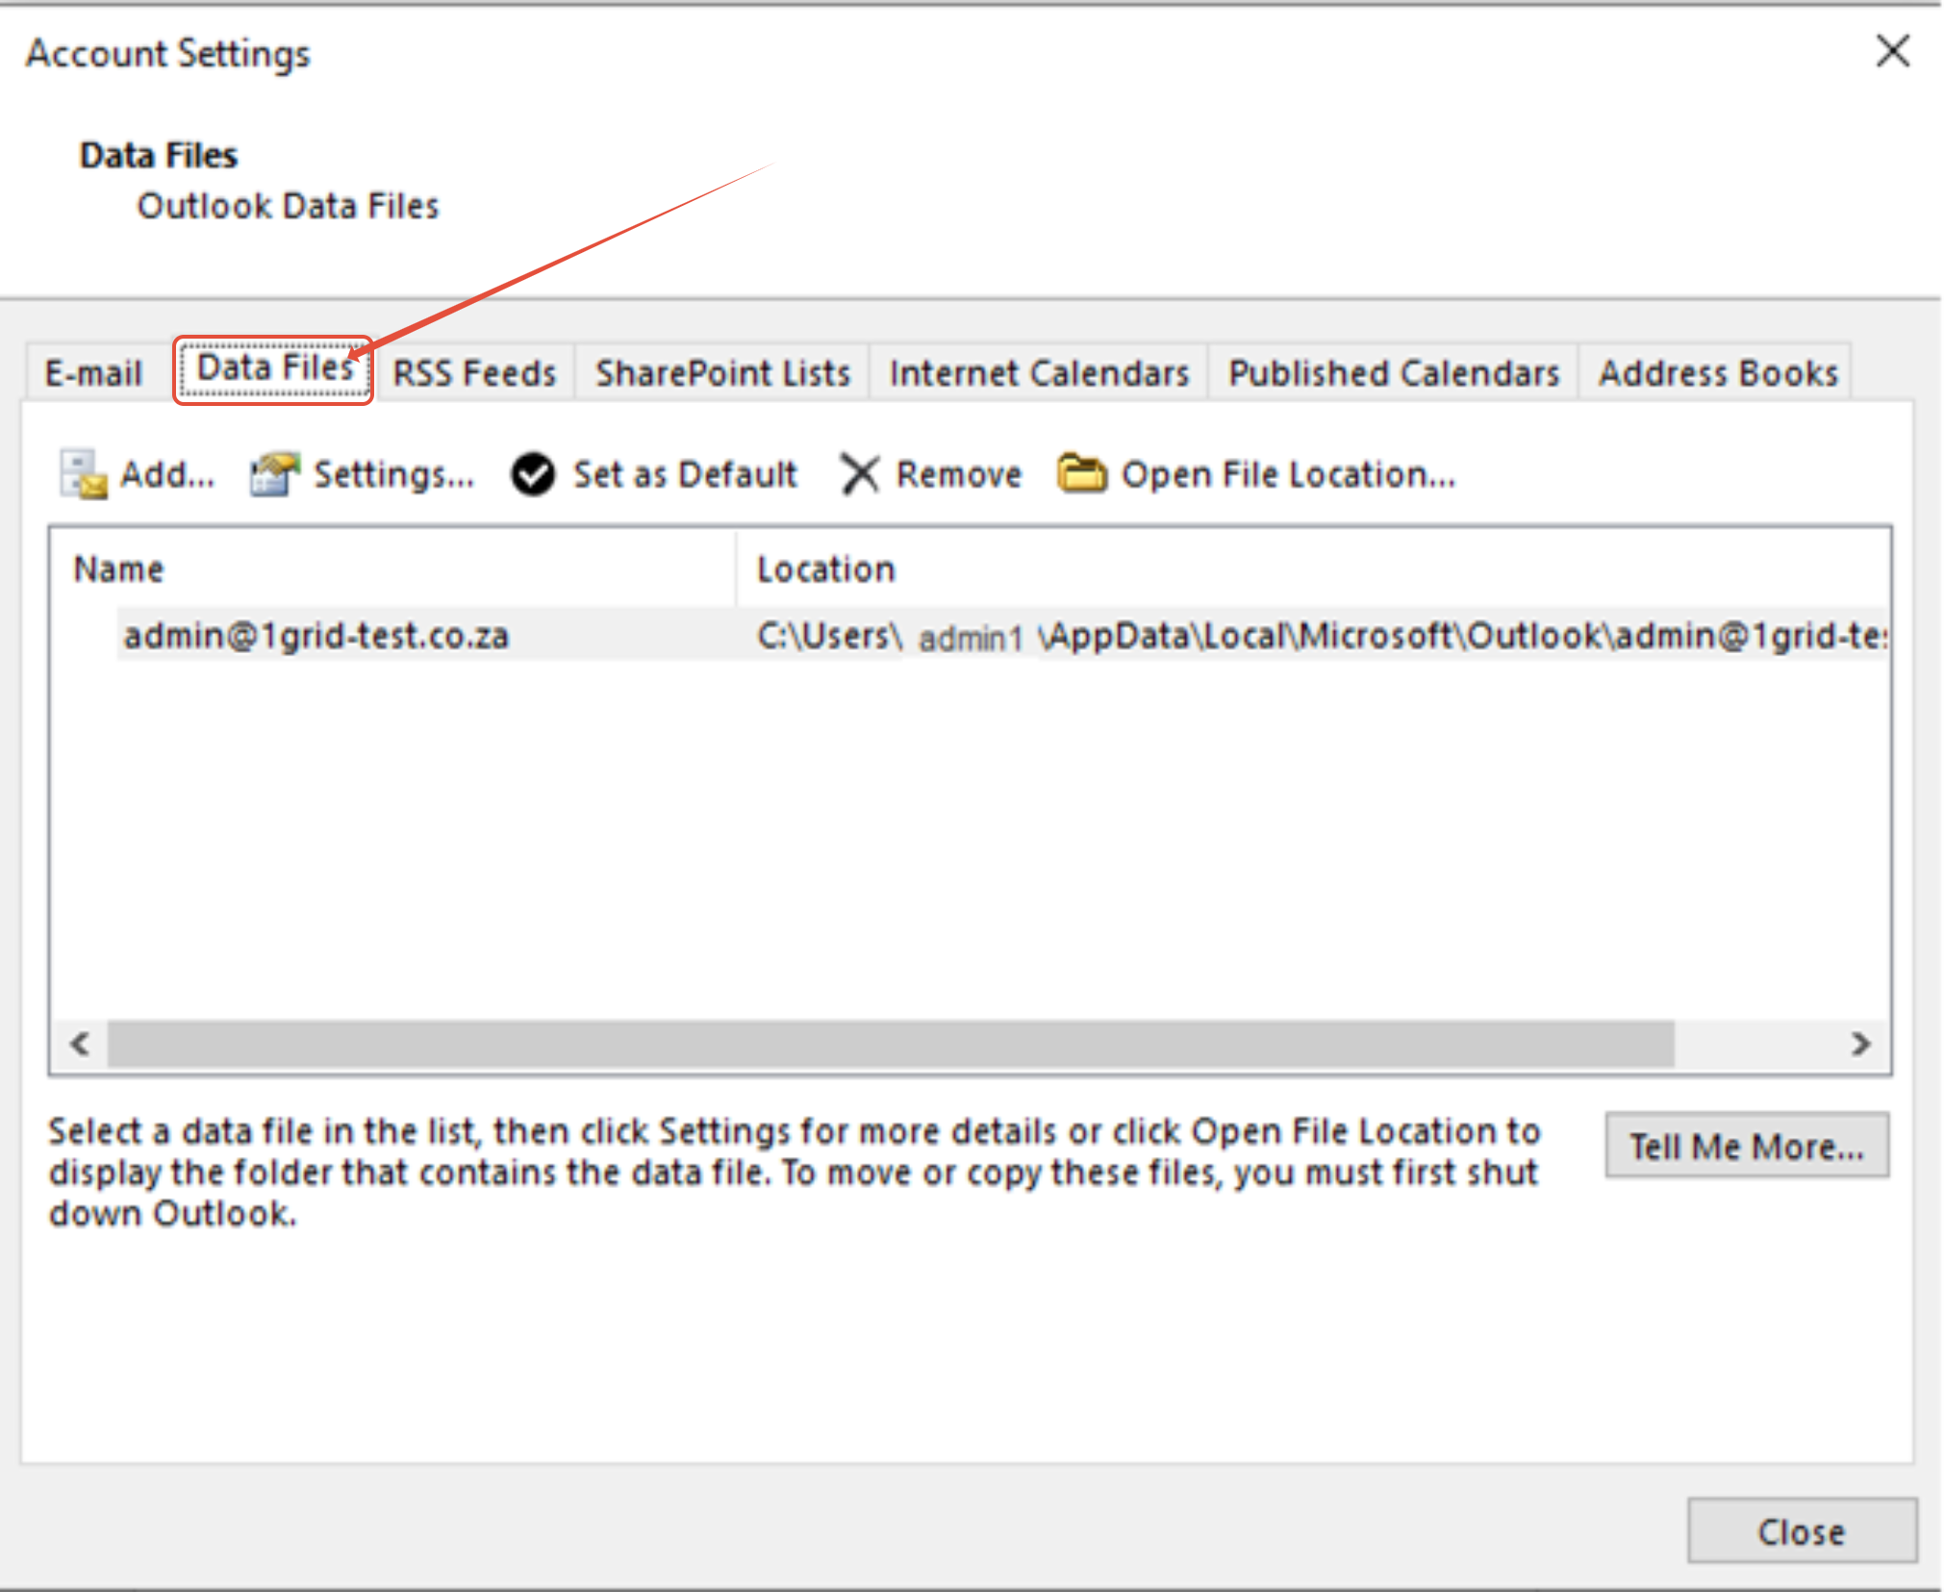
Task: Open the Address Books tab
Action: tap(1717, 373)
